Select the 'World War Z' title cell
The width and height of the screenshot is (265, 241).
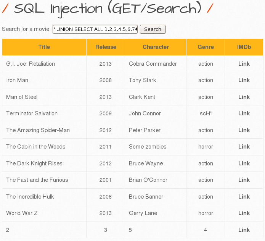point(44,213)
